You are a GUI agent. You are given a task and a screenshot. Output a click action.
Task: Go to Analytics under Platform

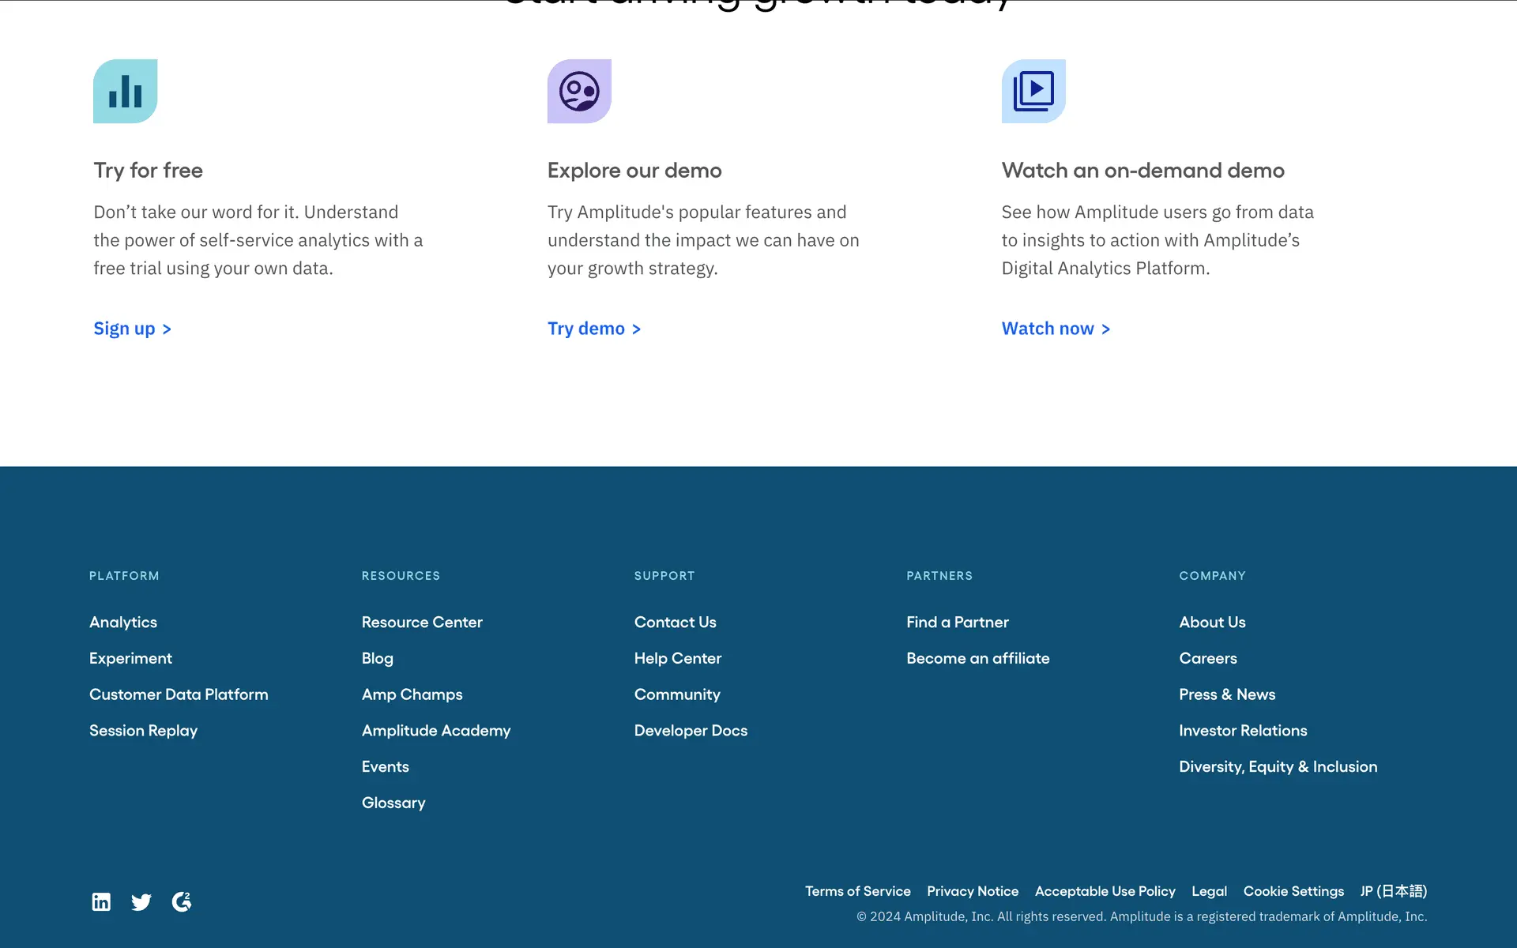pyautogui.click(x=123, y=623)
